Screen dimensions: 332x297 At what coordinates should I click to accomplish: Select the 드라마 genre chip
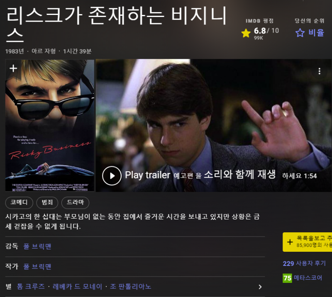tap(75, 202)
